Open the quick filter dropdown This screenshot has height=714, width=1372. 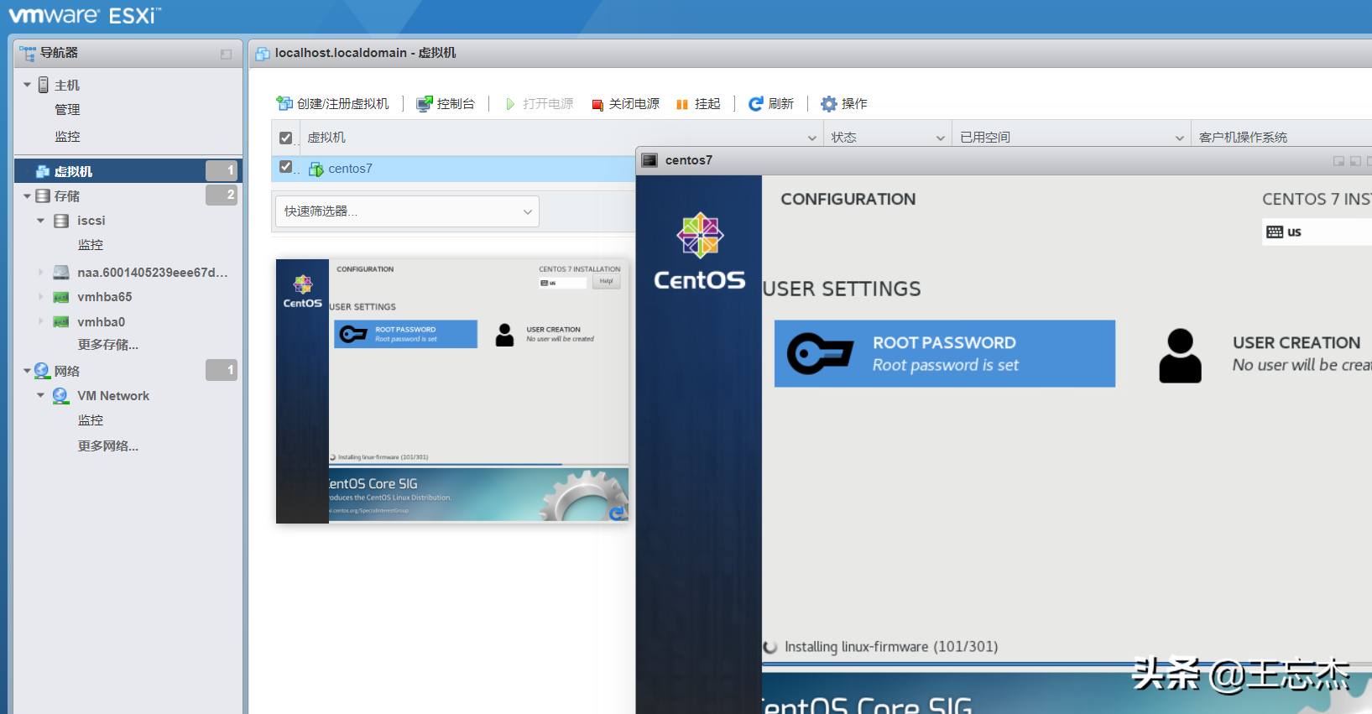pos(407,211)
